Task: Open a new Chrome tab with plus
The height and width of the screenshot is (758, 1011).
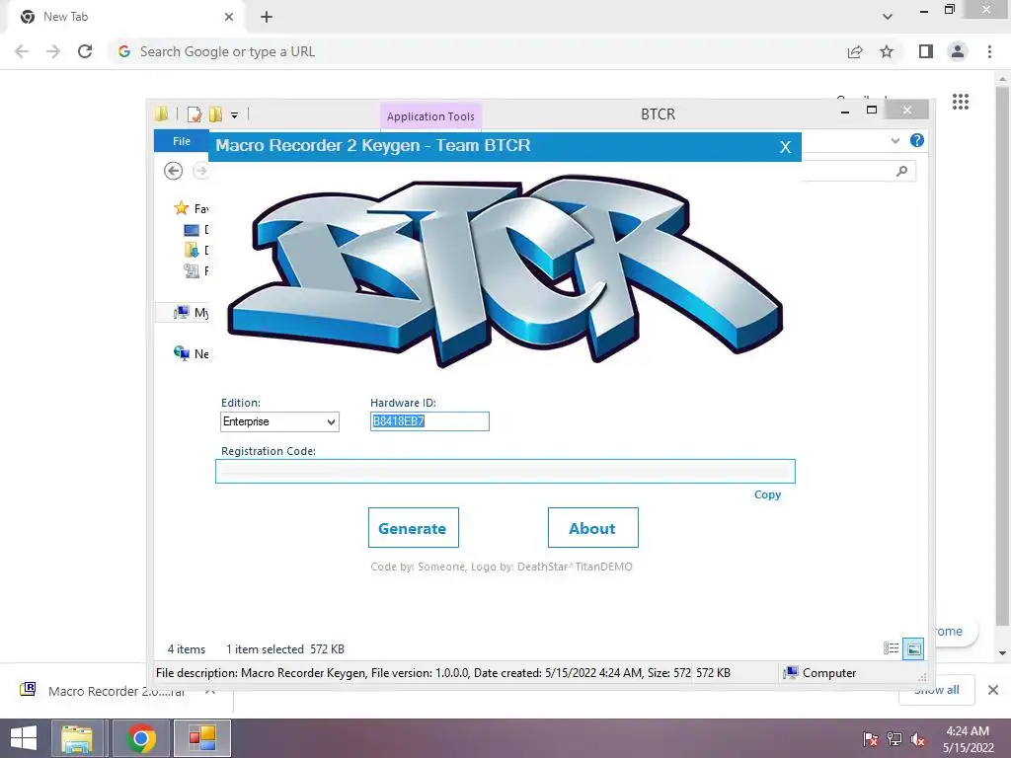Action: (267, 17)
